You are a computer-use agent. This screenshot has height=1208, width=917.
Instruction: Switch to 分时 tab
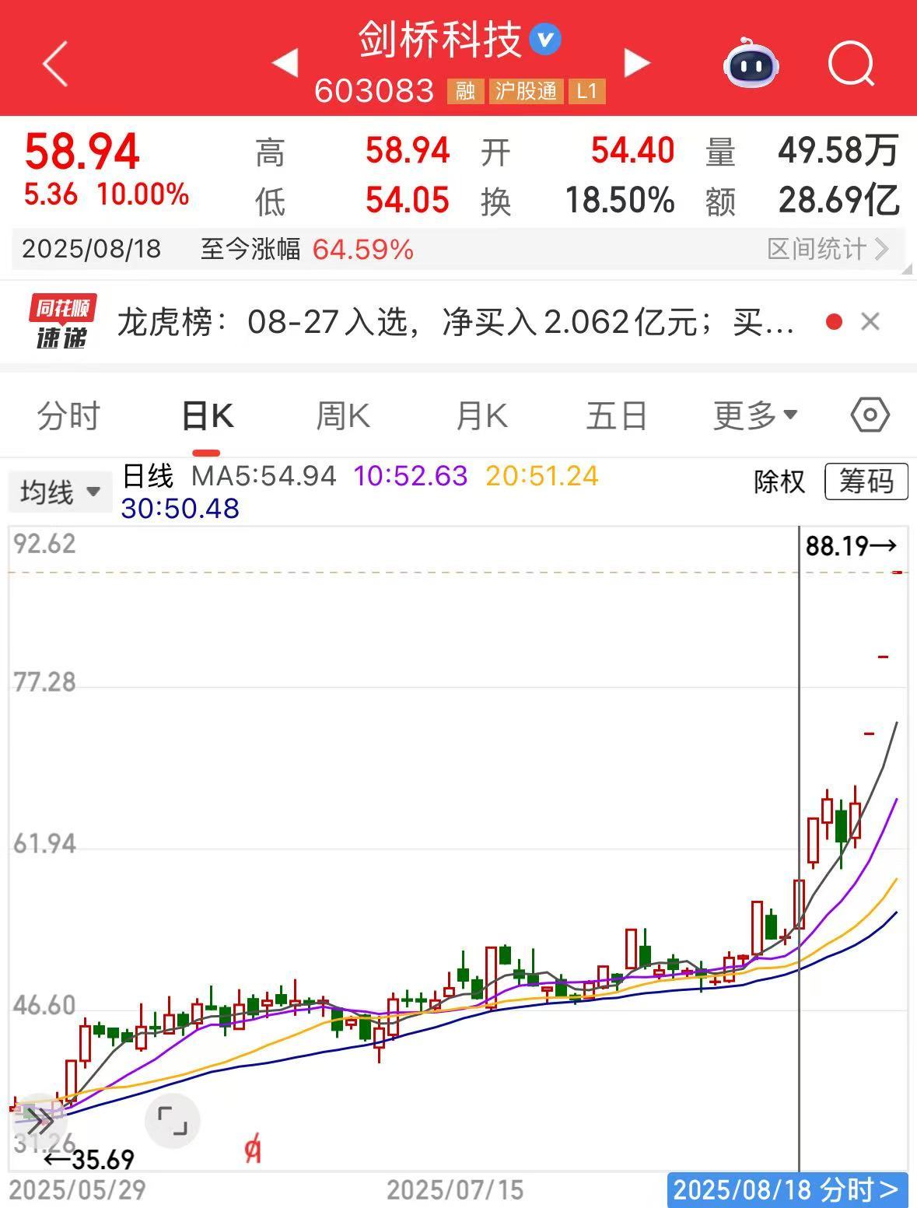(68, 415)
